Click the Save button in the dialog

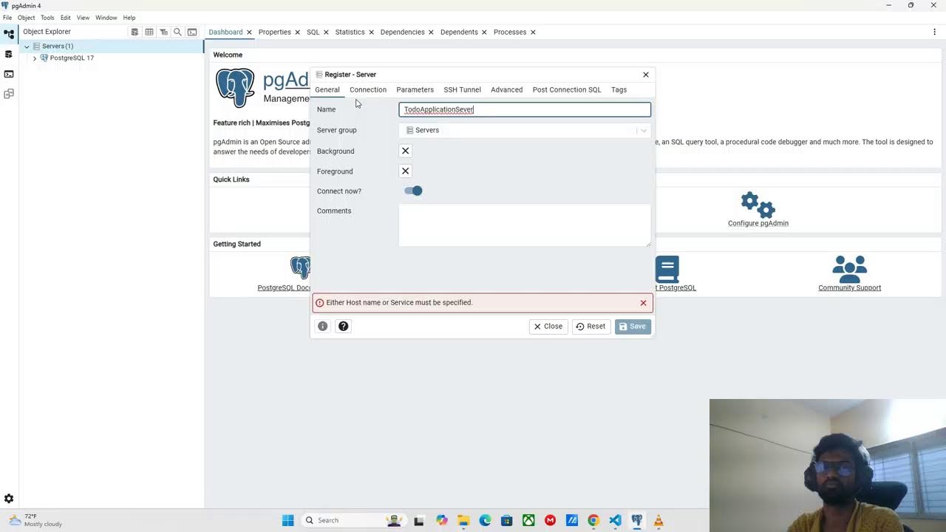coord(633,326)
